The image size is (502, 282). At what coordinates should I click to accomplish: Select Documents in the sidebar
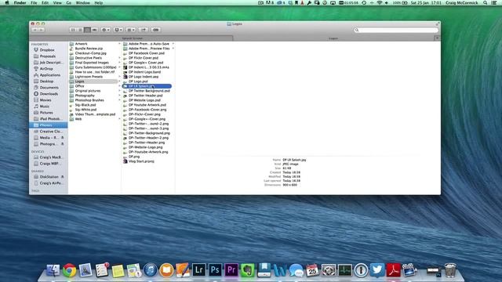49,87
